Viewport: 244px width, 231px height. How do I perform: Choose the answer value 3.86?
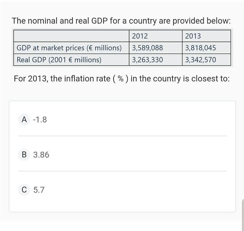41,155
